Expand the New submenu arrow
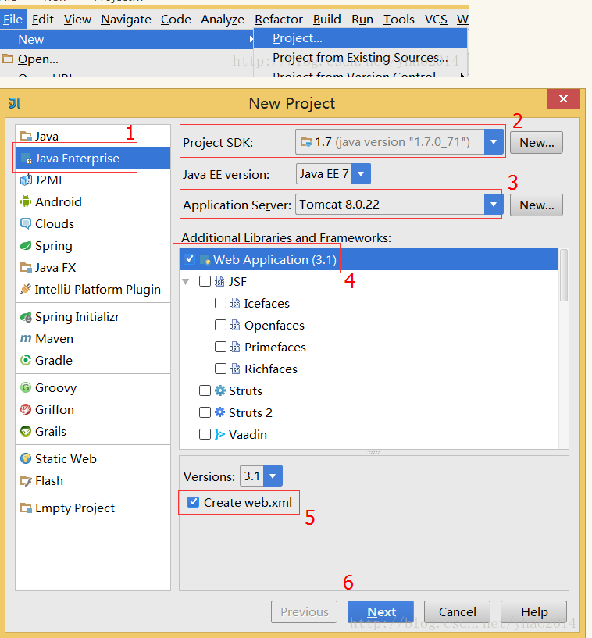Viewport: 592px width, 638px height. click(251, 40)
